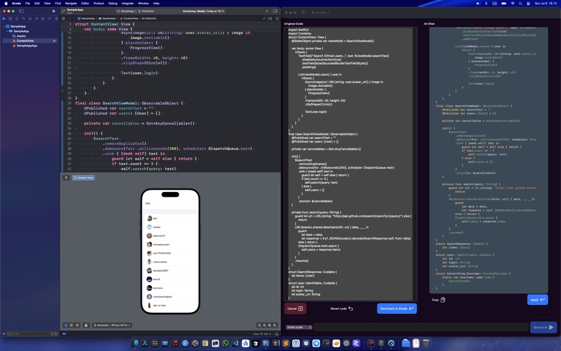Open the Bookmark navigator tab
Screen dimensions: 561x351
17,18
